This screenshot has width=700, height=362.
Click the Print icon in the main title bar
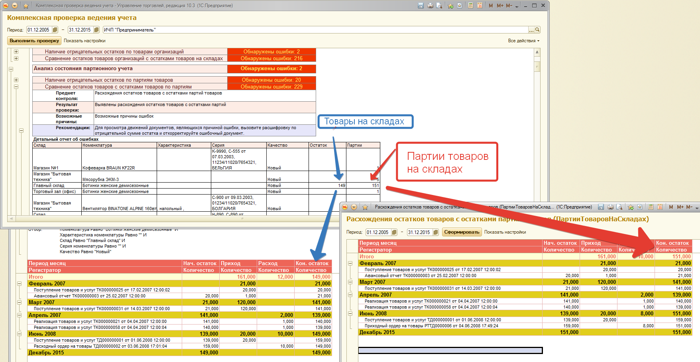(x=430, y=6)
